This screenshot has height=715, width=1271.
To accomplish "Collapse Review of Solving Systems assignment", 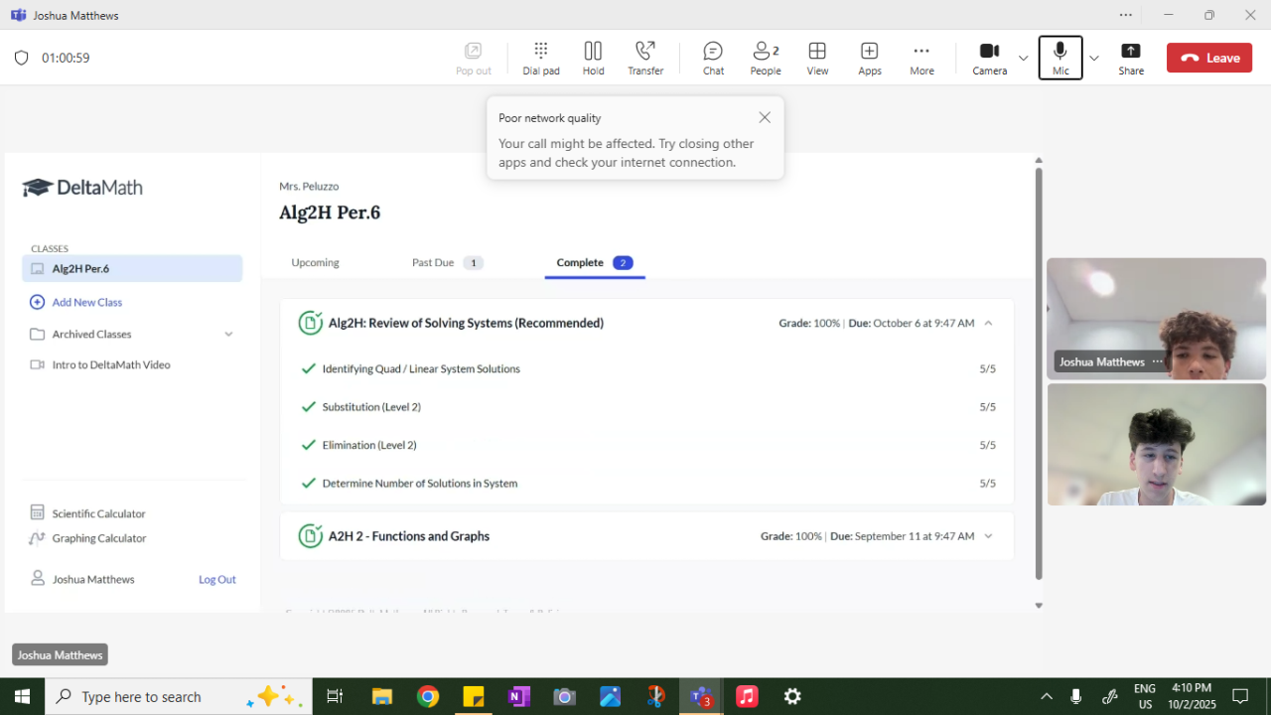I will pos(988,323).
